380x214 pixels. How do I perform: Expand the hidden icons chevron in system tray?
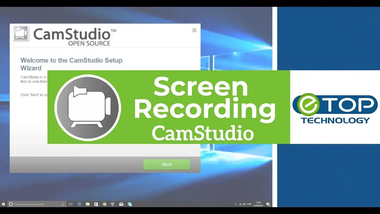tap(236, 204)
